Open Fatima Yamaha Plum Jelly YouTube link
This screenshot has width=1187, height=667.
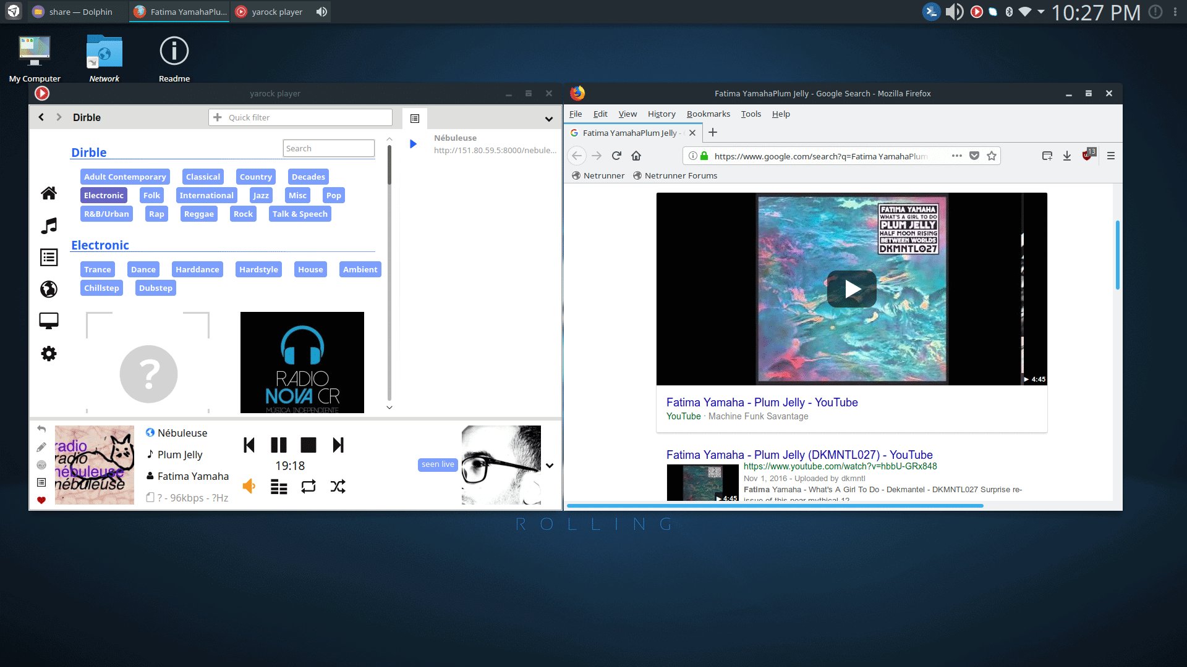(x=762, y=402)
